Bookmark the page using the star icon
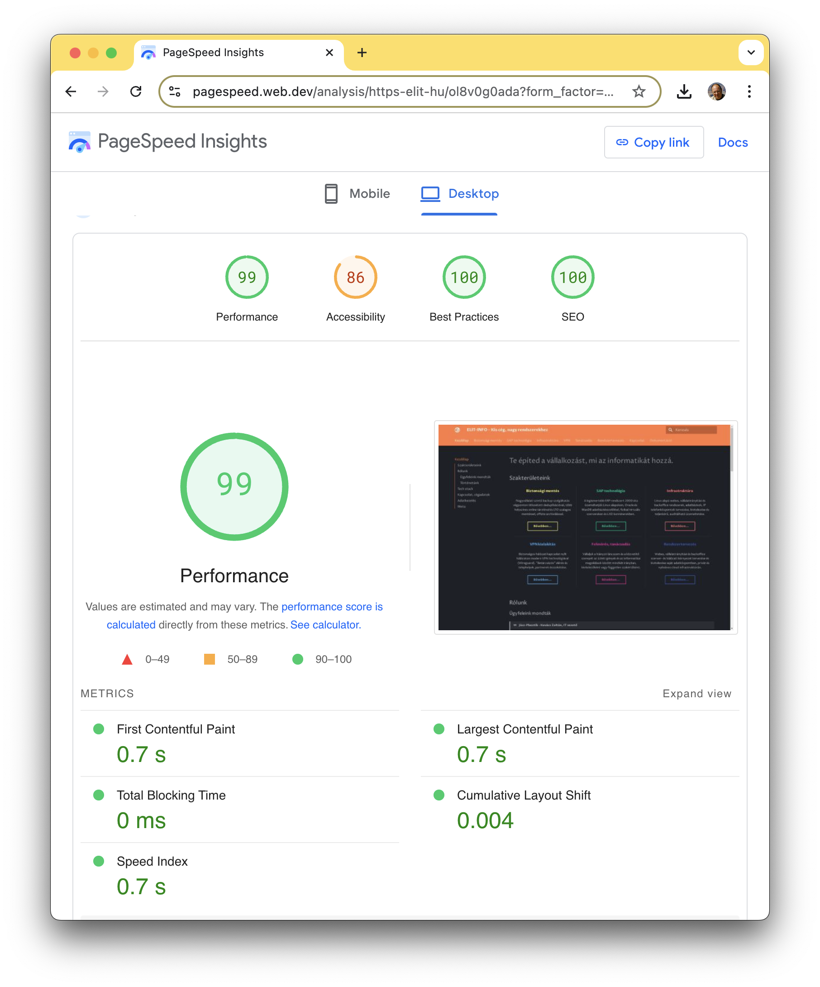 click(639, 91)
